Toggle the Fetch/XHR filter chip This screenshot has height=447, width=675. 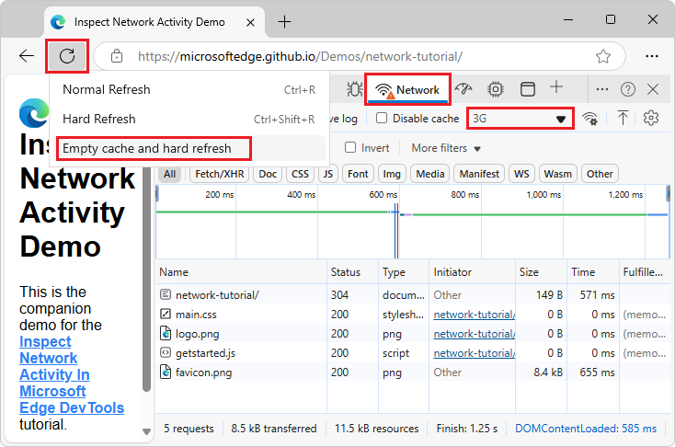(220, 174)
